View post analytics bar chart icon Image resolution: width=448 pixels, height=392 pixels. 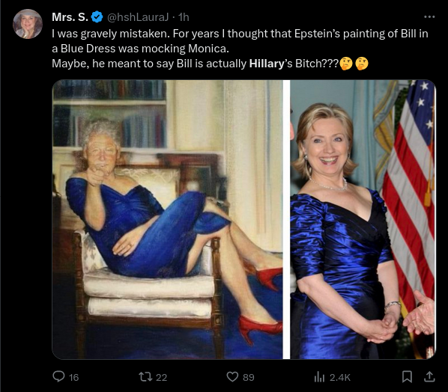319,377
